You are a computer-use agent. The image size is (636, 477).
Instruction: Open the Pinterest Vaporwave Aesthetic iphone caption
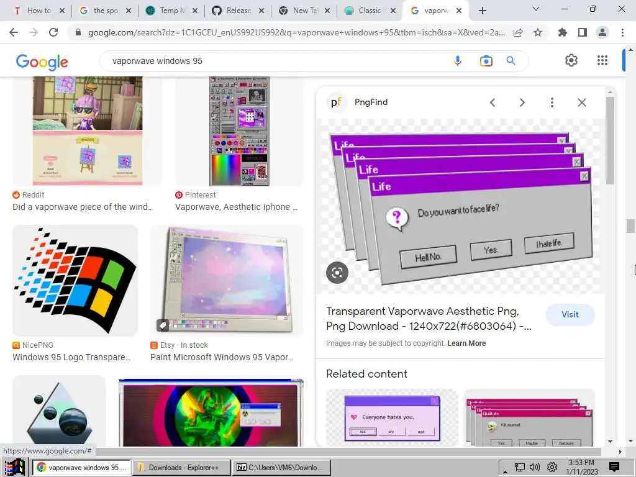pos(236,207)
